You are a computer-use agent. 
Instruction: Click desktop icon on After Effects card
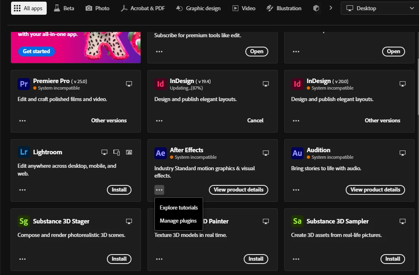point(266,153)
